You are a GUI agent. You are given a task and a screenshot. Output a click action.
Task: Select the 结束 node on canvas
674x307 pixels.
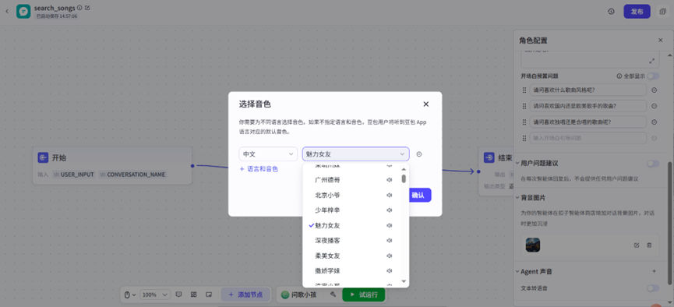click(496, 171)
